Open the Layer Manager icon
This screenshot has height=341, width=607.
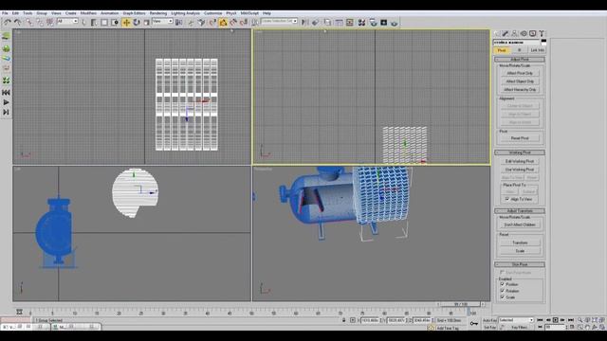tap(327, 23)
